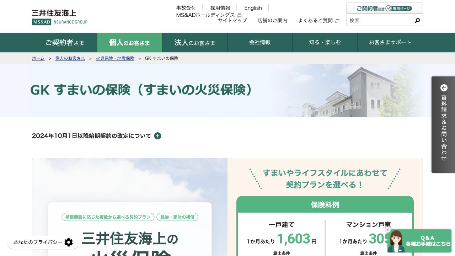This screenshot has height=256, width=455.
Task: Click the 2024年10月1日以降始期契約の改定について text
Action: (91, 136)
